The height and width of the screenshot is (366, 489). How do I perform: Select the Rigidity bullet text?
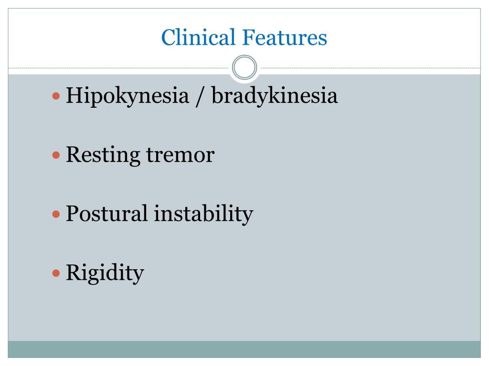(105, 273)
